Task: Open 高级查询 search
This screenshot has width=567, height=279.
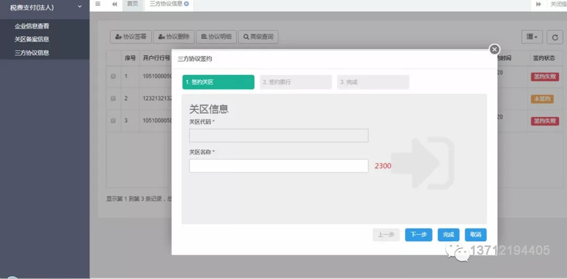Action: click(258, 36)
